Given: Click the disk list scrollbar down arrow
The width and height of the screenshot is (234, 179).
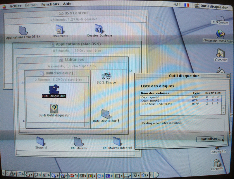Looking at the screenshot, I should pos(223,112).
